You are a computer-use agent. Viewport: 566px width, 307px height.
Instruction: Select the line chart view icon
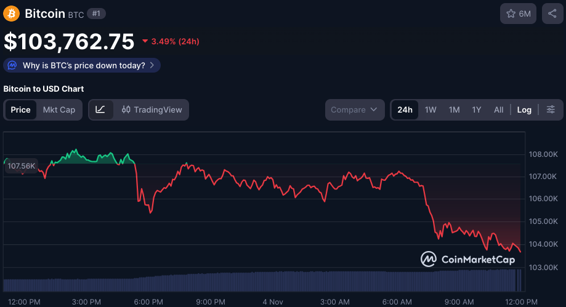point(100,110)
